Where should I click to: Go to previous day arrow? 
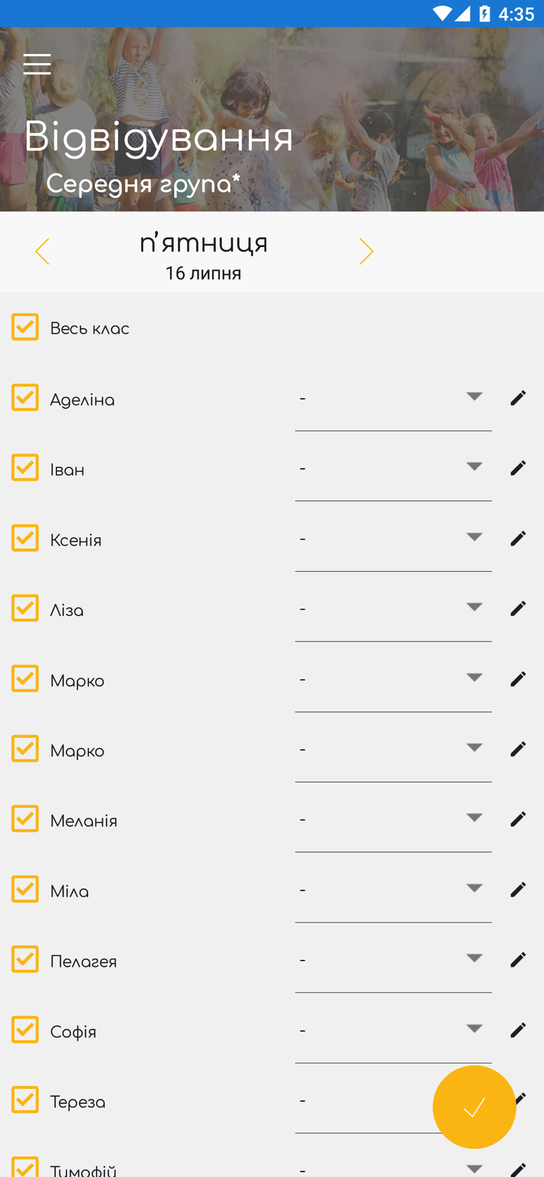click(42, 252)
